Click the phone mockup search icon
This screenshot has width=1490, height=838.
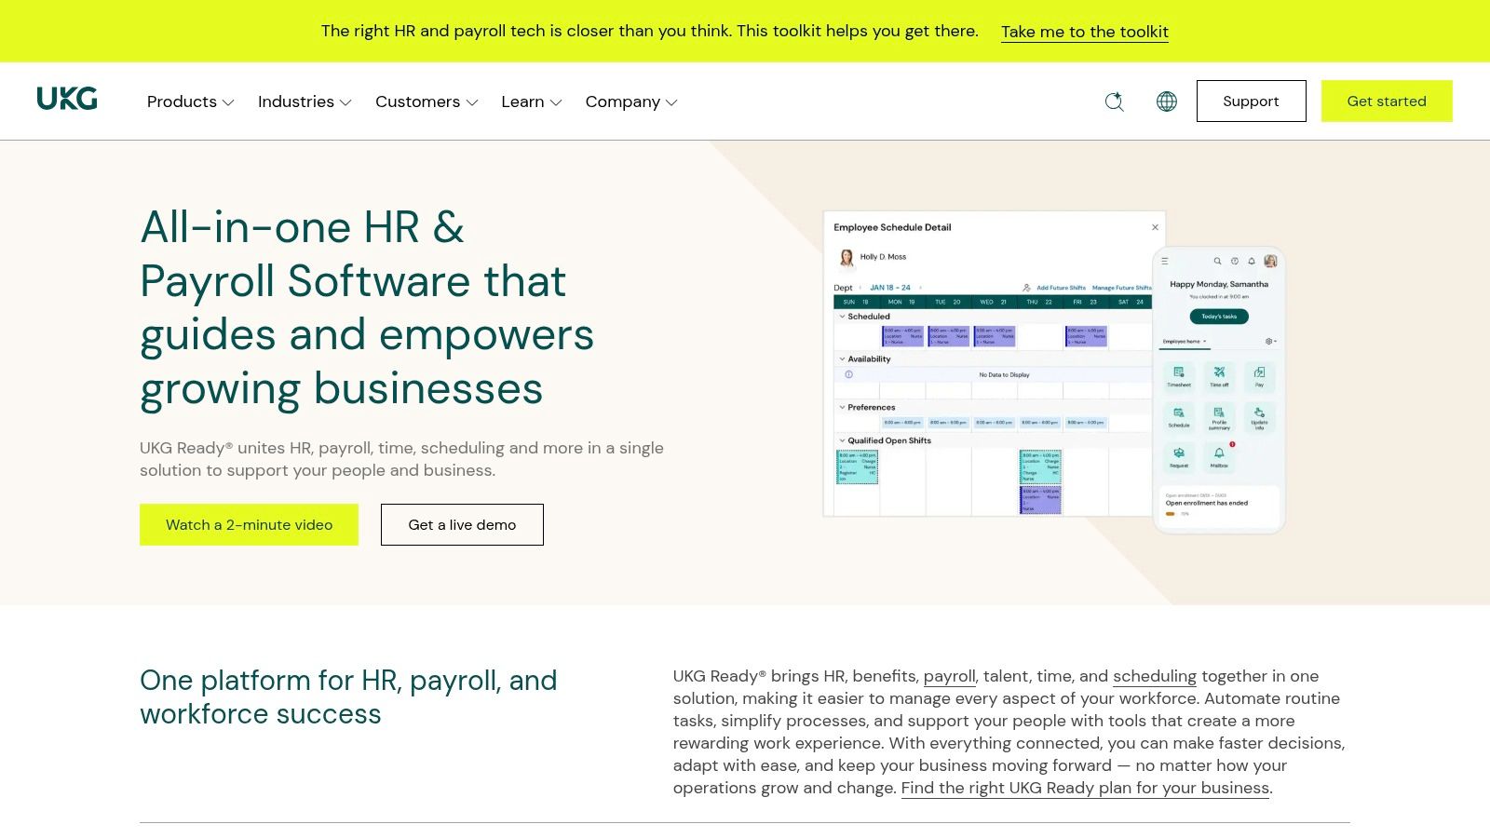(x=1217, y=262)
